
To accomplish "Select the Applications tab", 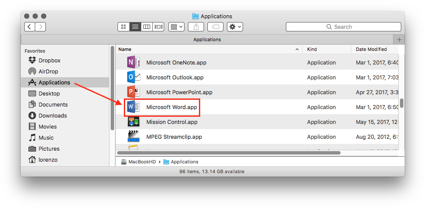I will pos(207,39).
